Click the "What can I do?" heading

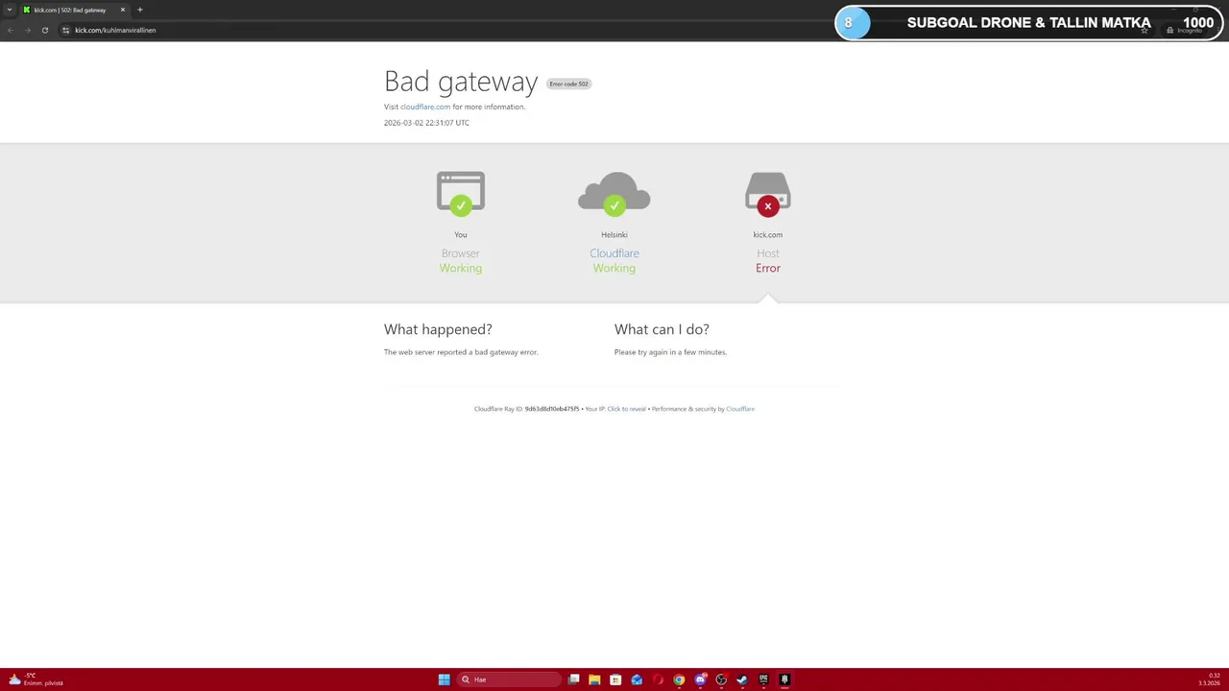pyautogui.click(x=662, y=329)
